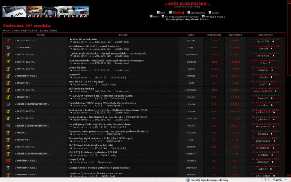Click the locked topic icon for coupe 2,6 Q

(x=8, y=161)
